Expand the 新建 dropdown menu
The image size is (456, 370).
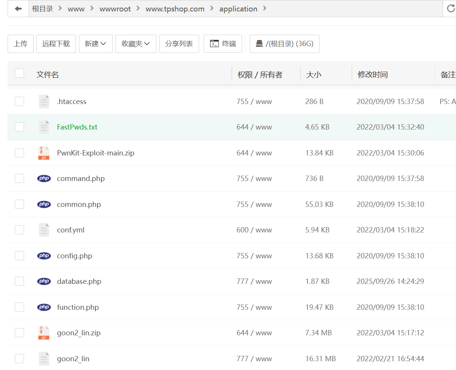95,44
